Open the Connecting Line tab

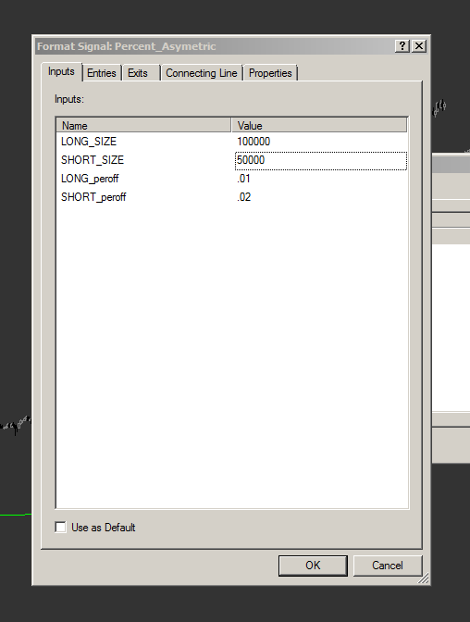tap(202, 73)
